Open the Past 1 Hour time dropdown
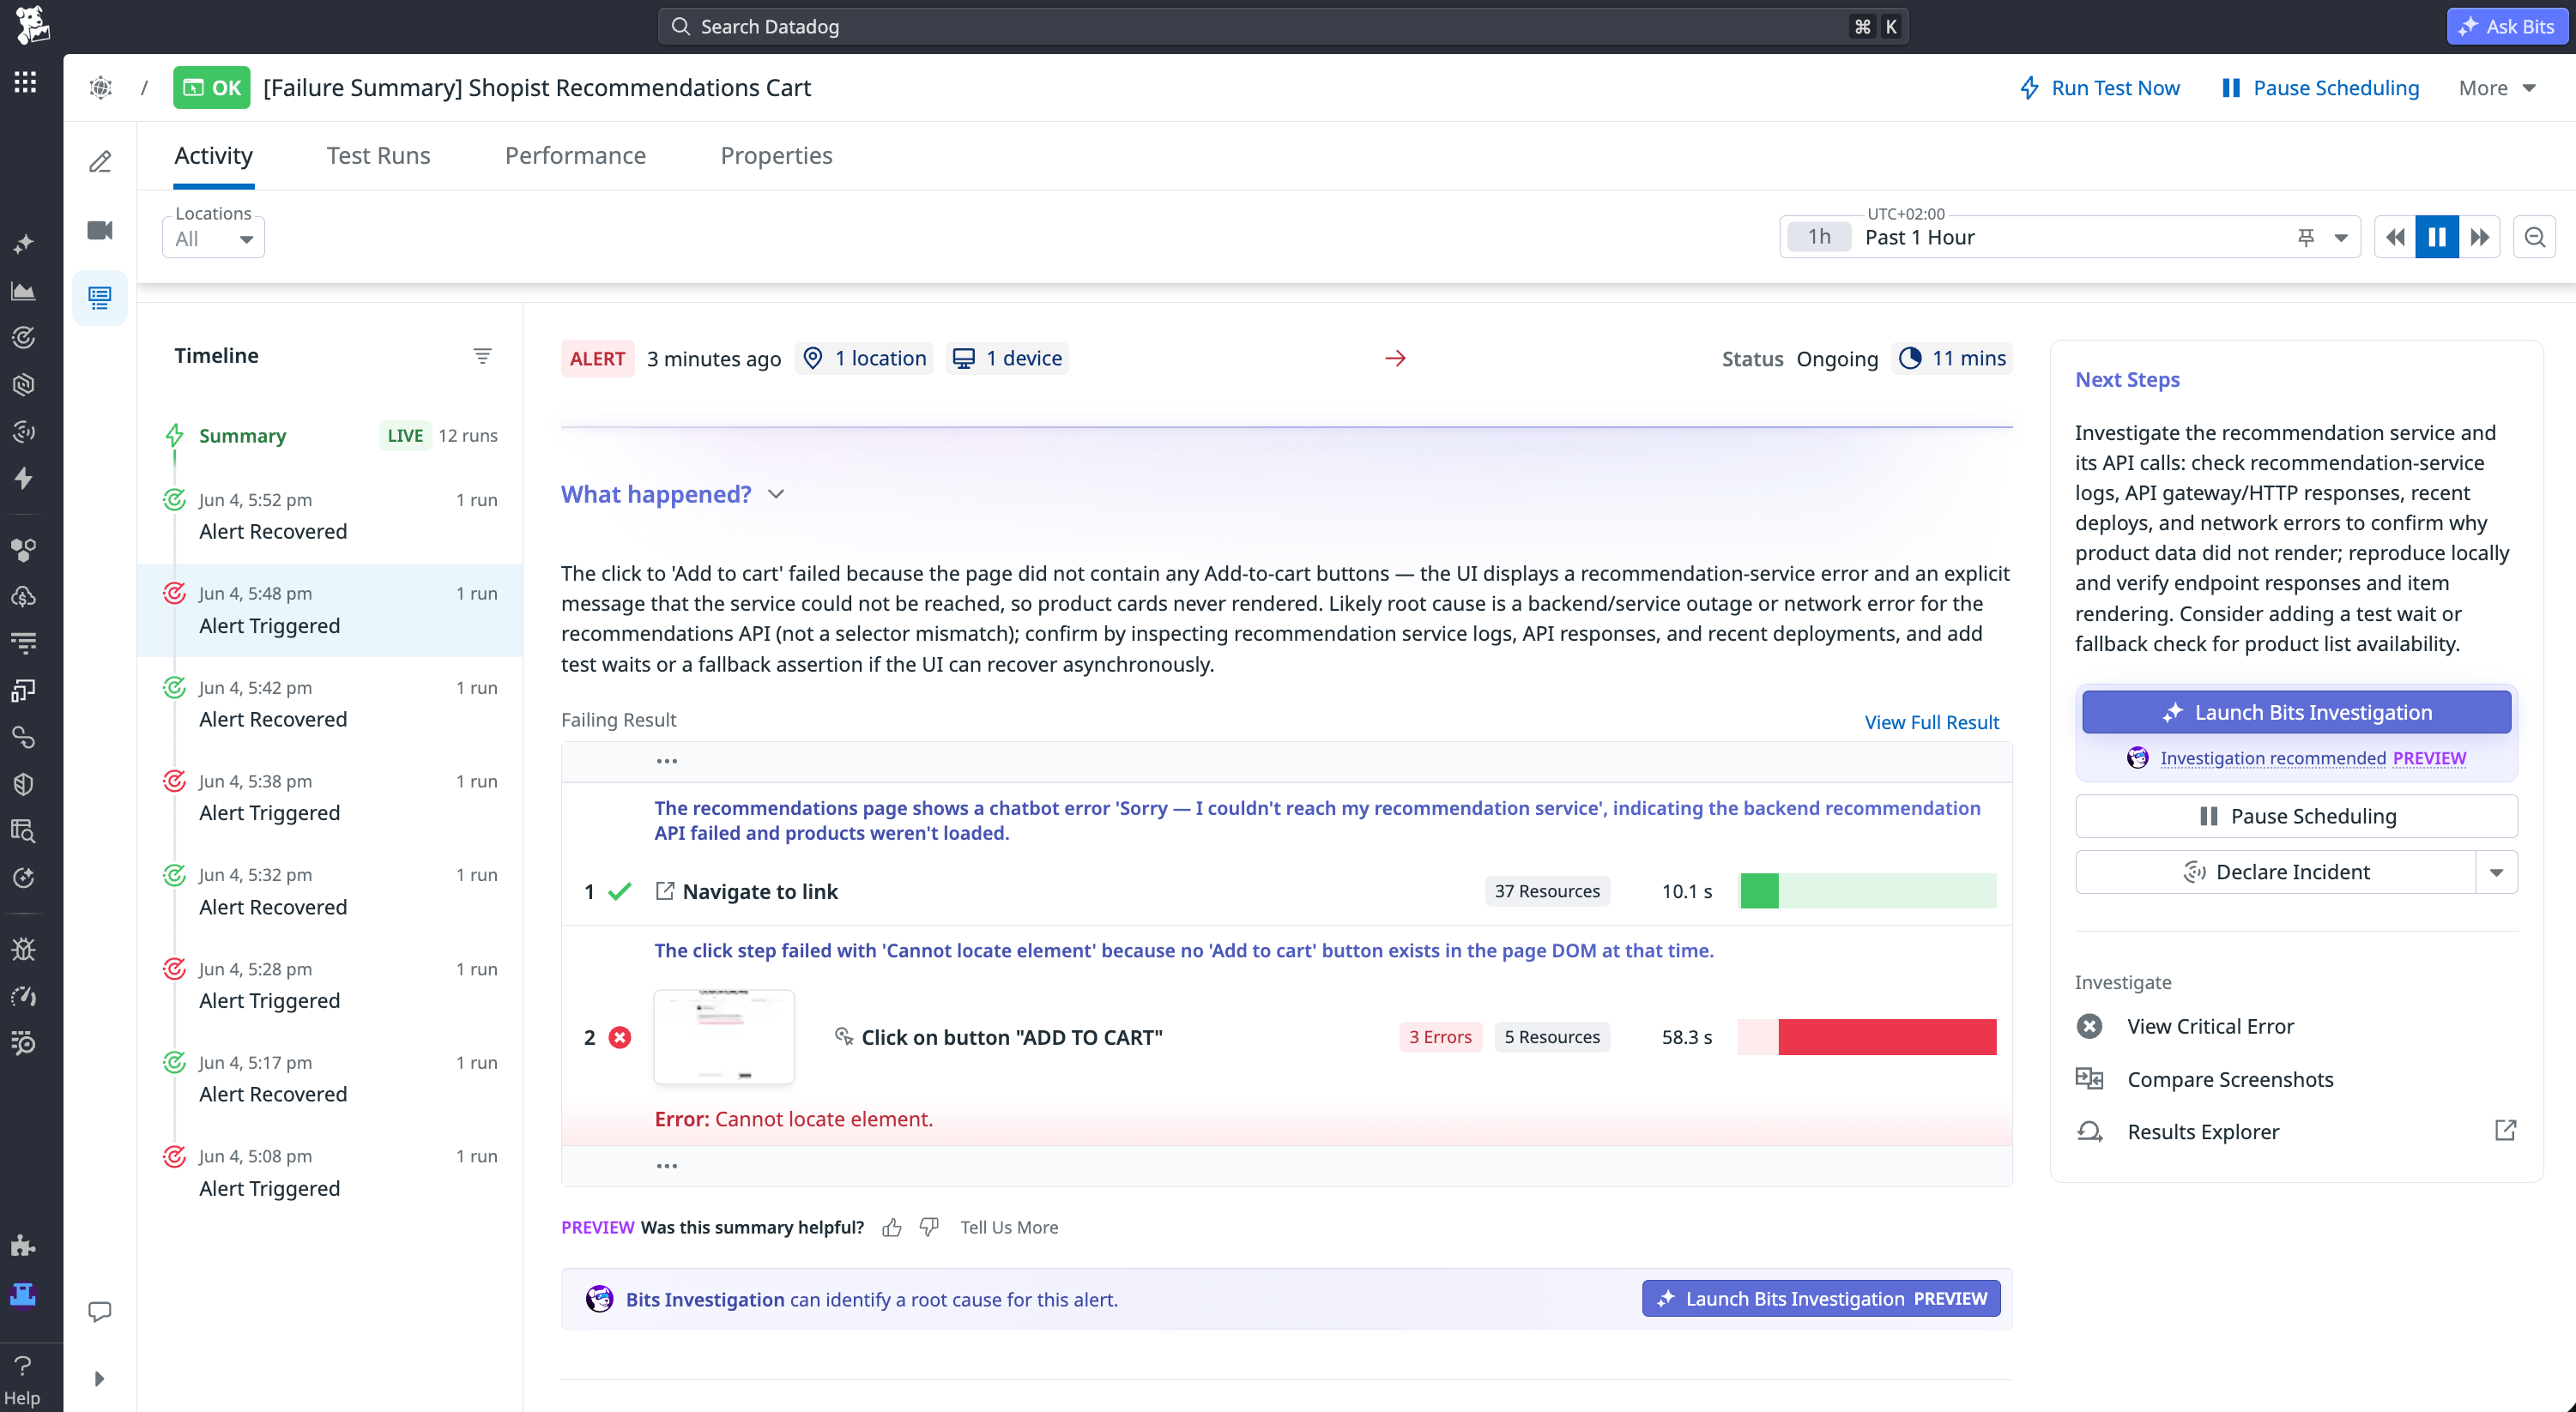This screenshot has height=1412, width=2576. click(x=2070, y=237)
